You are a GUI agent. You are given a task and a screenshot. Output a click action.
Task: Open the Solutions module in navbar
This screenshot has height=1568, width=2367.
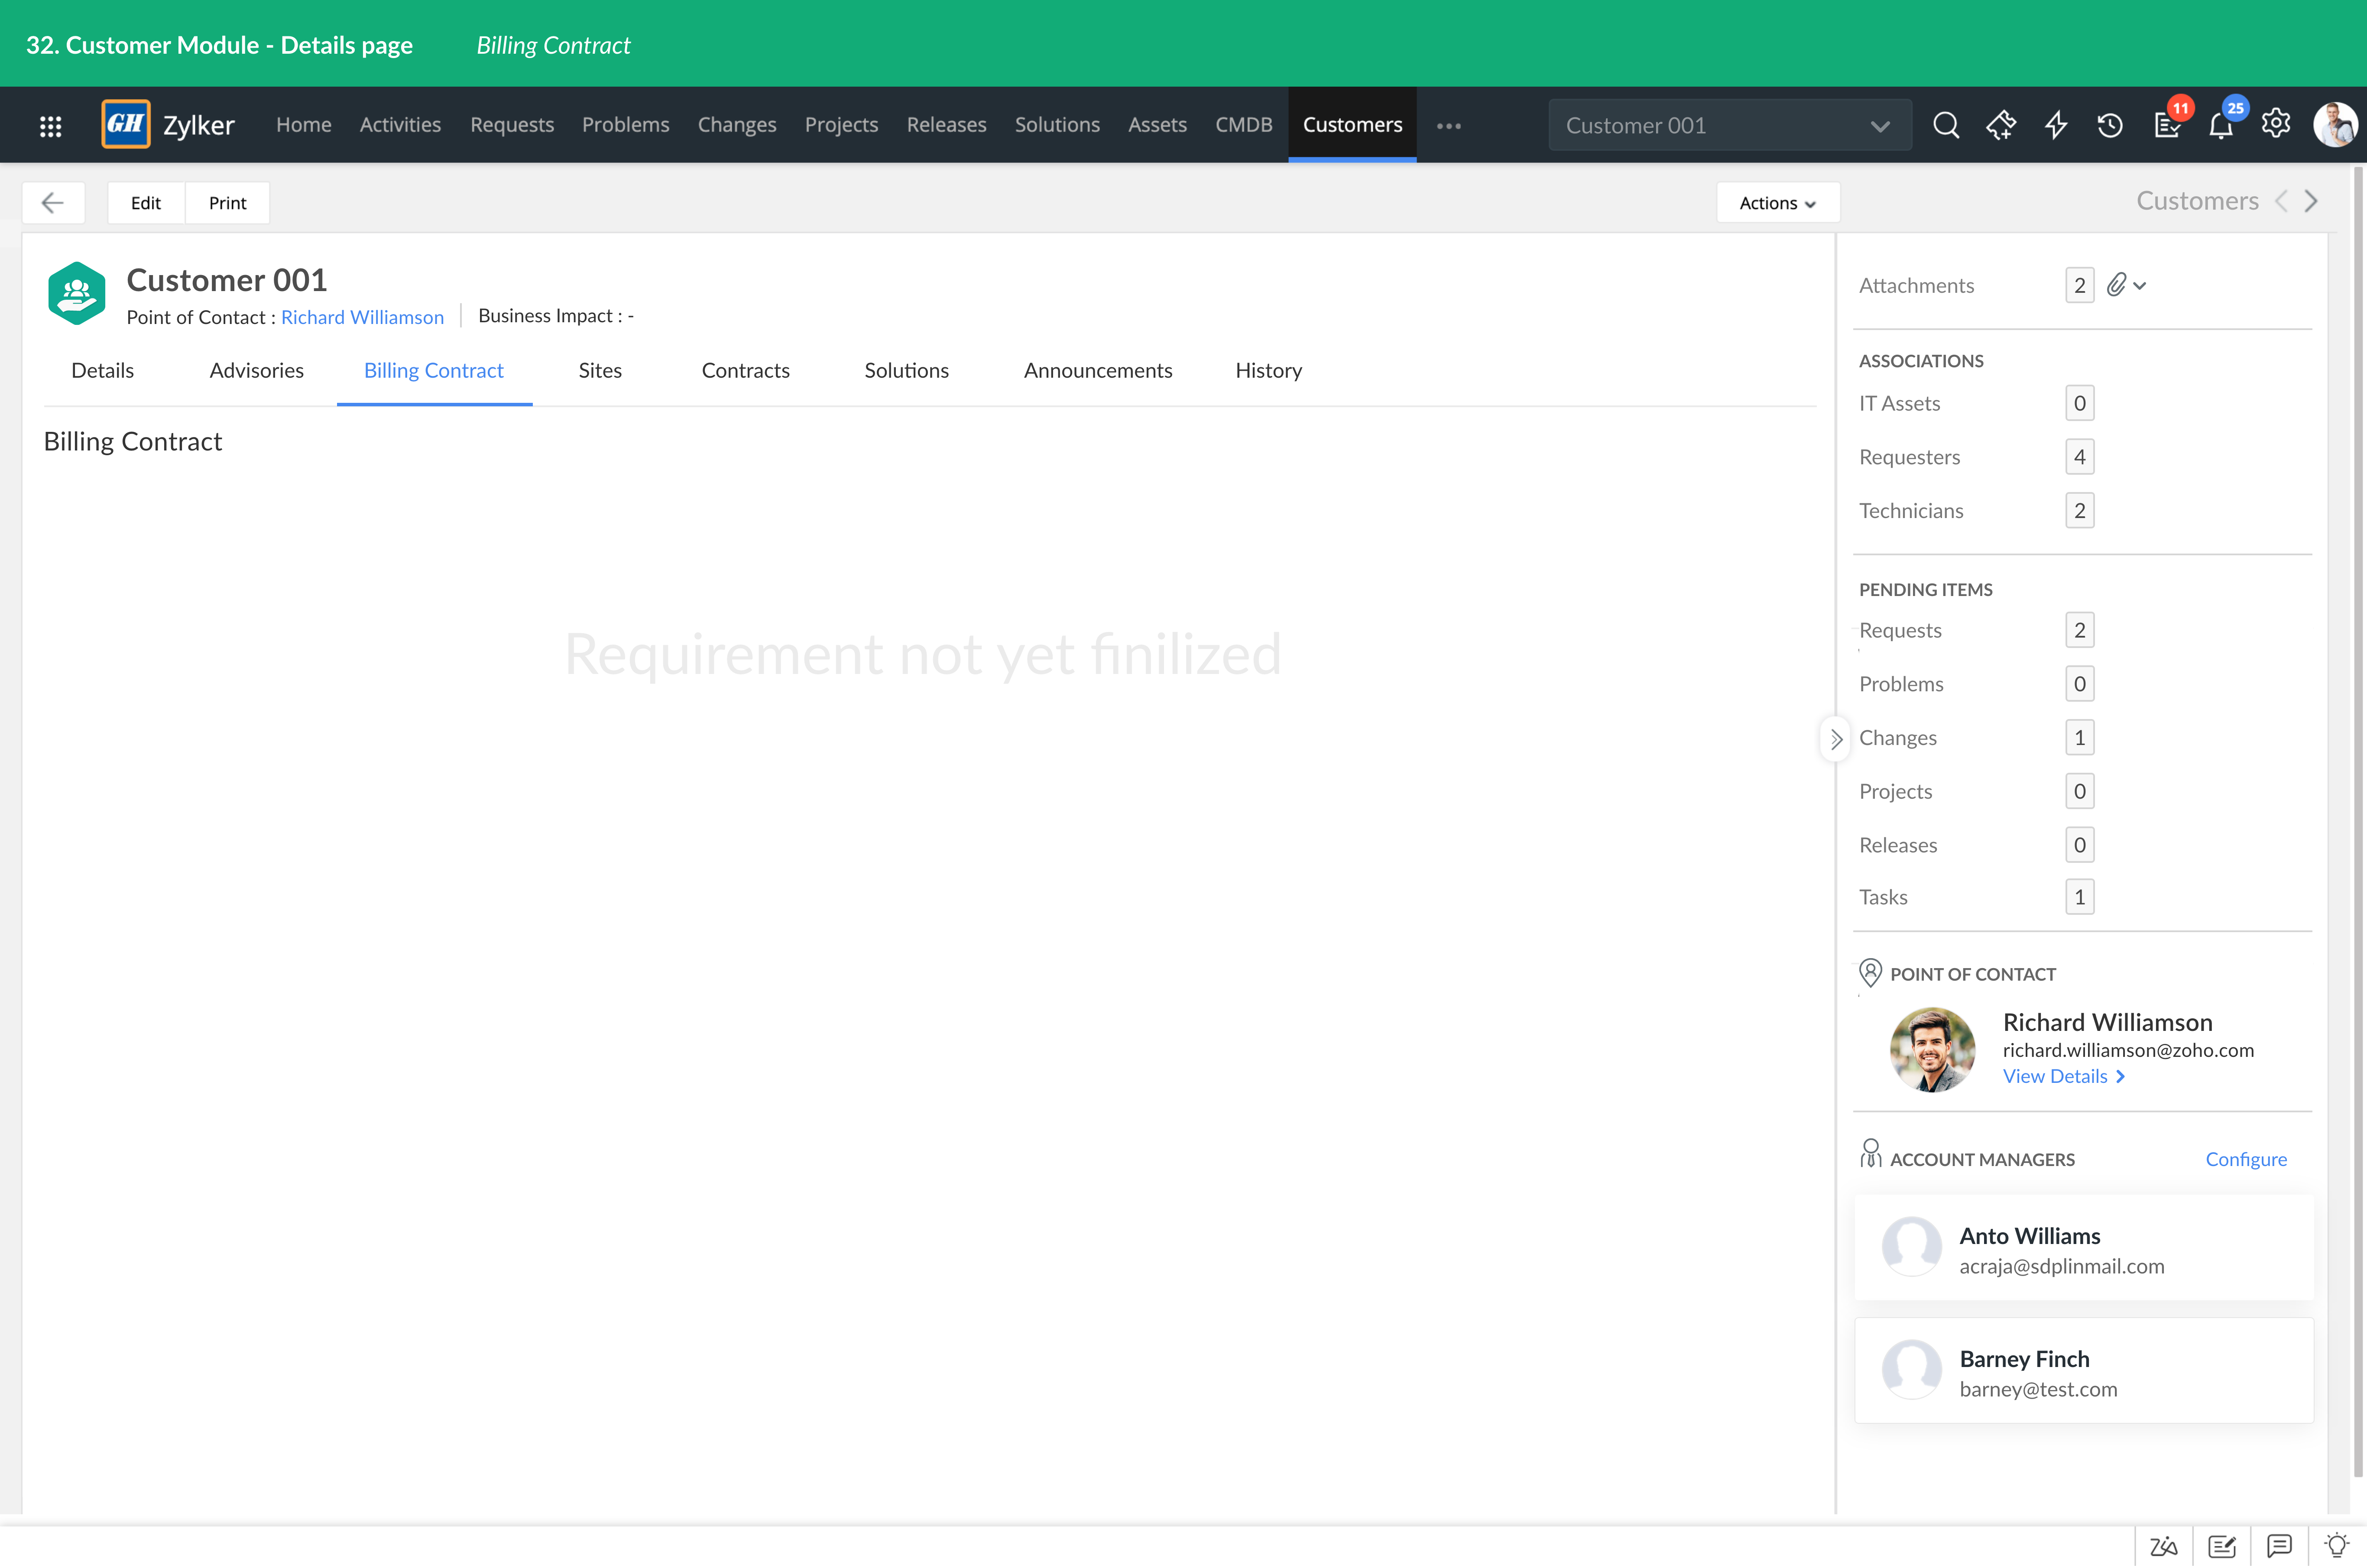coord(1057,125)
